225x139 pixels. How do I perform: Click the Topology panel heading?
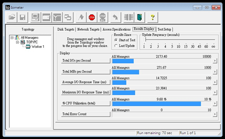28,29
